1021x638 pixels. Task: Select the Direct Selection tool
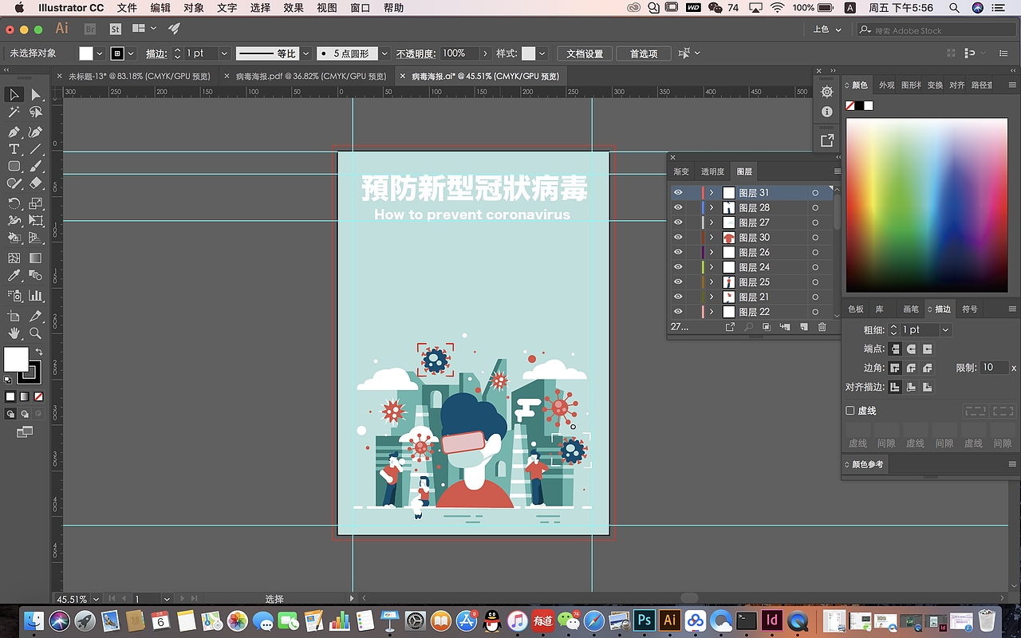[x=36, y=95]
